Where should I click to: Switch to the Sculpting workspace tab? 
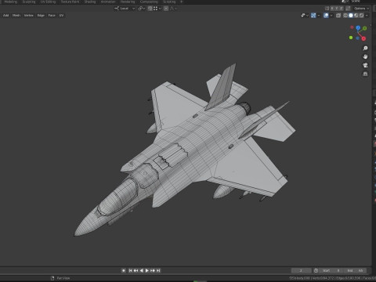29,2
